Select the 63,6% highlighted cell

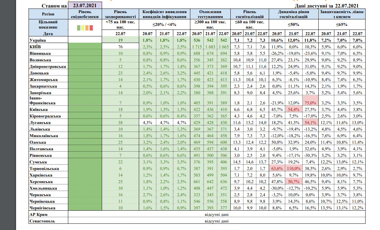pyautogui.click(x=277, y=168)
